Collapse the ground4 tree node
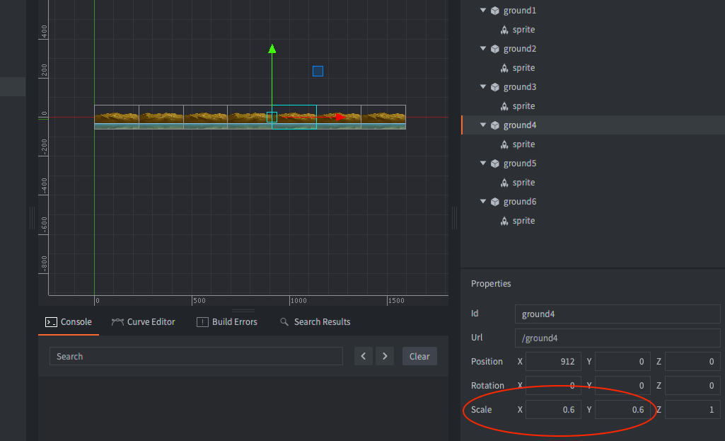 483,125
